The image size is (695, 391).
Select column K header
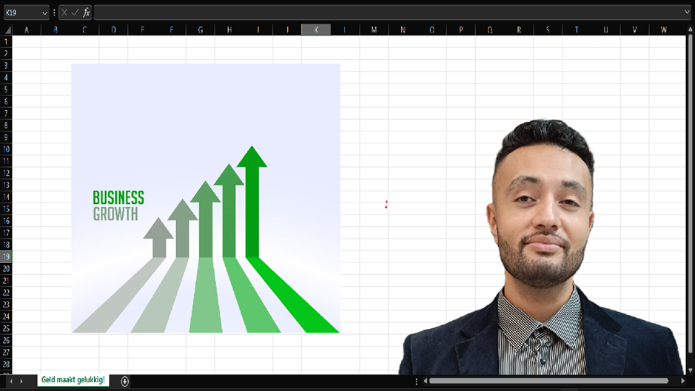[x=316, y=30]
